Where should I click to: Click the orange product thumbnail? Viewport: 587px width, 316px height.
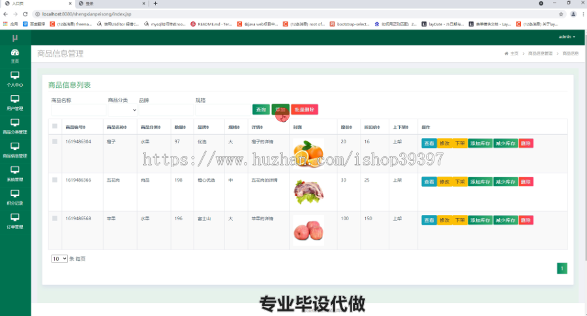click(x=309, y=153)
